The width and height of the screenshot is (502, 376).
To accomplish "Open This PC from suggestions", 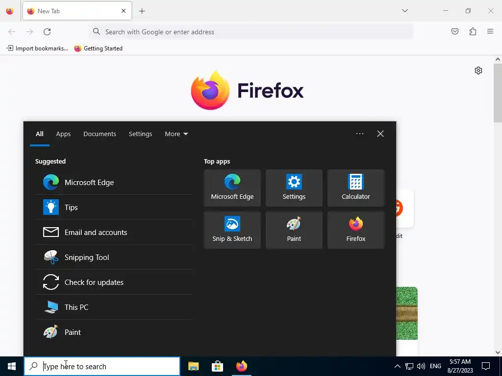I will click(x=114, y=307).
